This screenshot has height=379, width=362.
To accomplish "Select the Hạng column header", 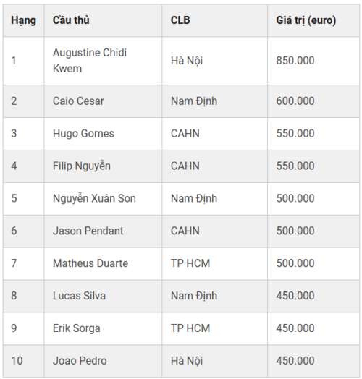I will pyautogui.click(x=23, y=20).
